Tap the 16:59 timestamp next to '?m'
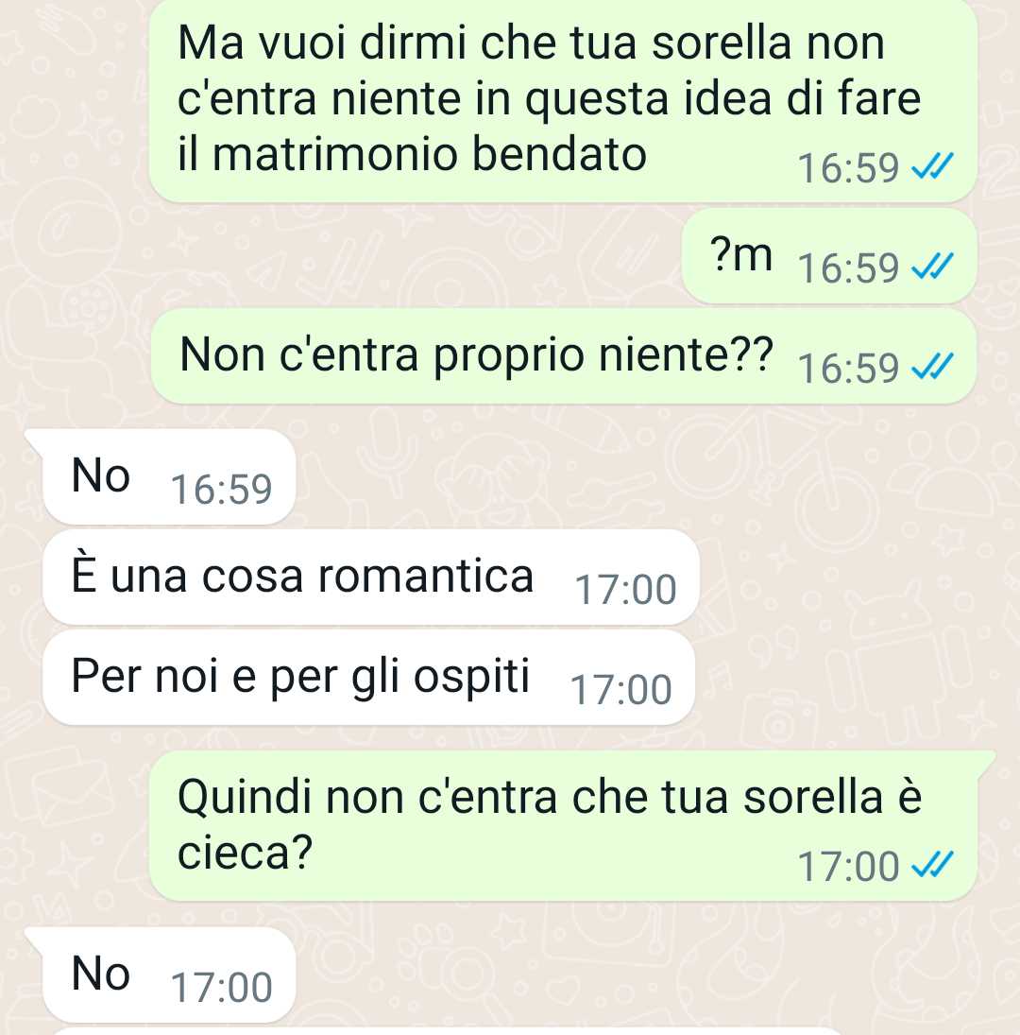1020x1035 pixels. [848, 268]
